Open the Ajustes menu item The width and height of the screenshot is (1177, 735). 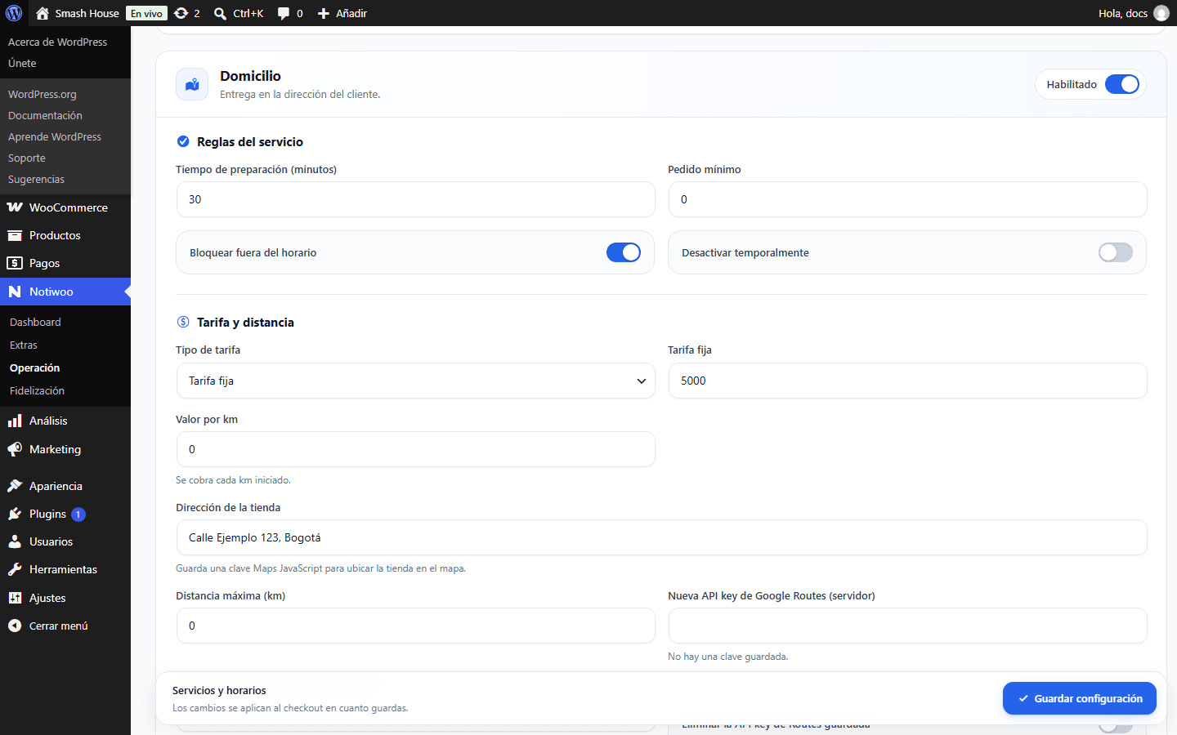click(x=47, y=598)
